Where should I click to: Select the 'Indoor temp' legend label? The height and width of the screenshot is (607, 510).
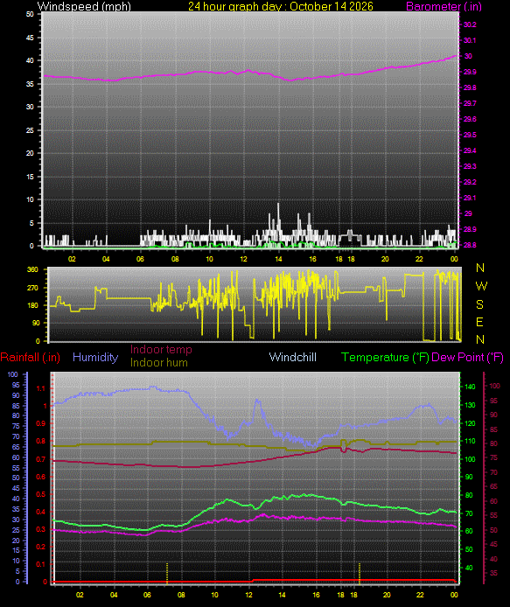(161, 349)
